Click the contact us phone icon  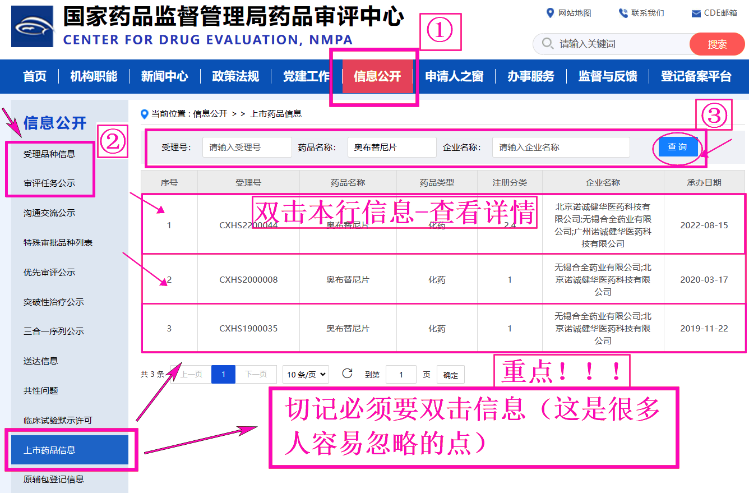tap(623, 13)
